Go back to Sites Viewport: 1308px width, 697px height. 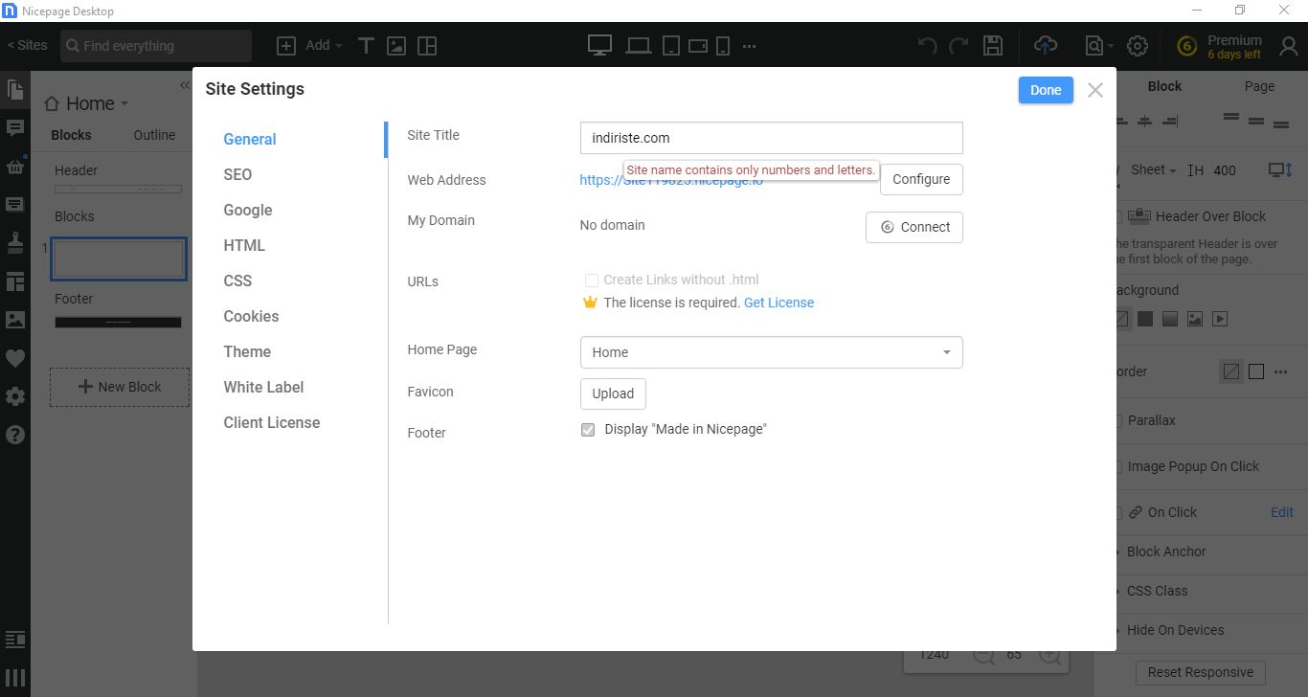pos(27,45)
